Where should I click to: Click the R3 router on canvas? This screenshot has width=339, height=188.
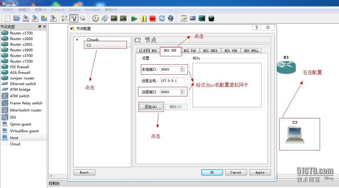[286, 67]
